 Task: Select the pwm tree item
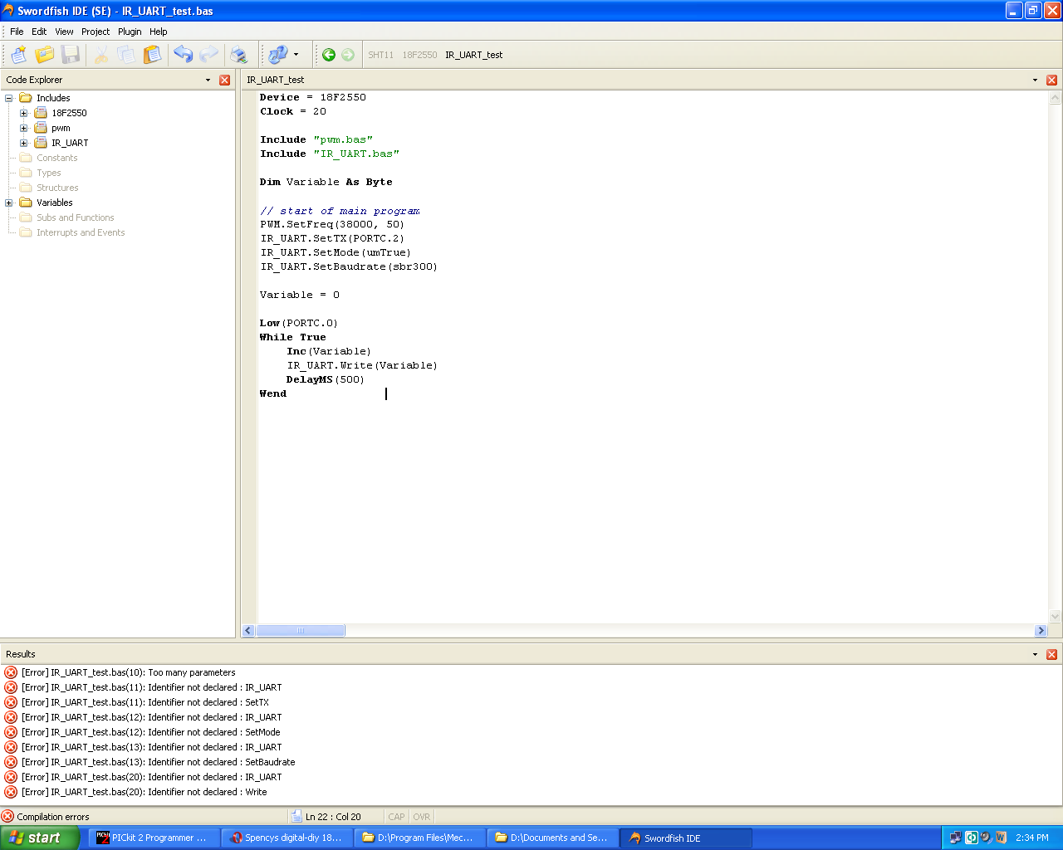61,128
